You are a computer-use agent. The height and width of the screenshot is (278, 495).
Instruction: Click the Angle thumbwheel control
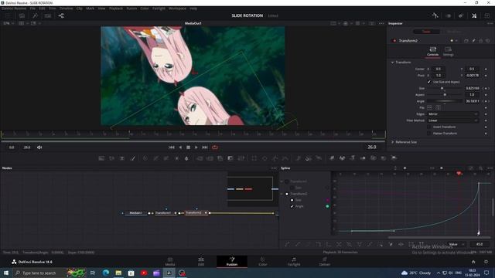point(445,101)
